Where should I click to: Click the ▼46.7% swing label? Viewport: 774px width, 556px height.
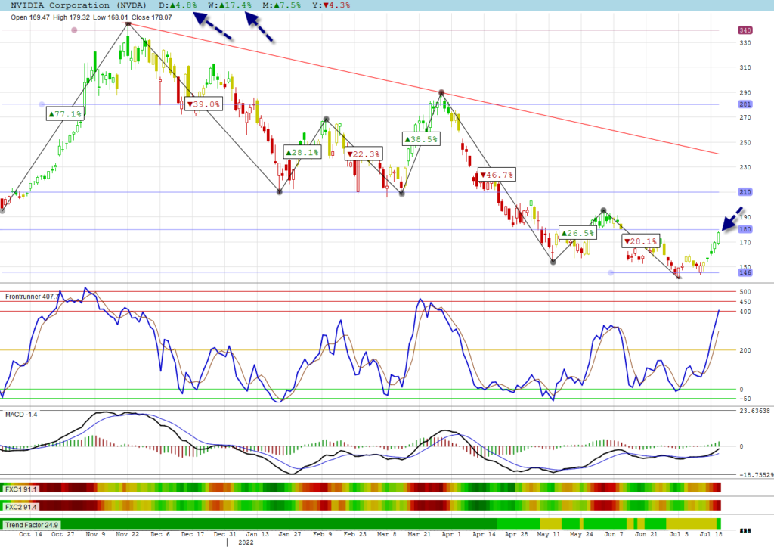497,175
